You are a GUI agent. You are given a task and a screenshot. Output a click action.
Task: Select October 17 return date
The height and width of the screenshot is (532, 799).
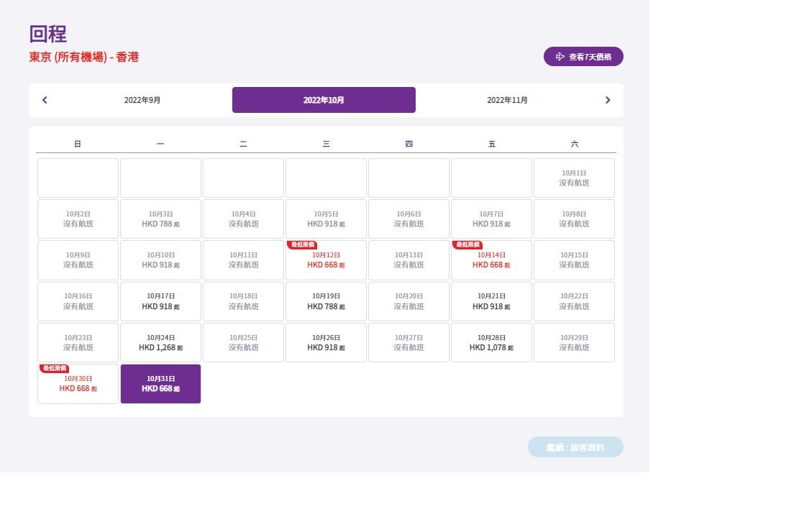160,302
